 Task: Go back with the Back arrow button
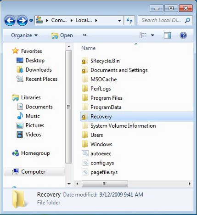(10, 20)
